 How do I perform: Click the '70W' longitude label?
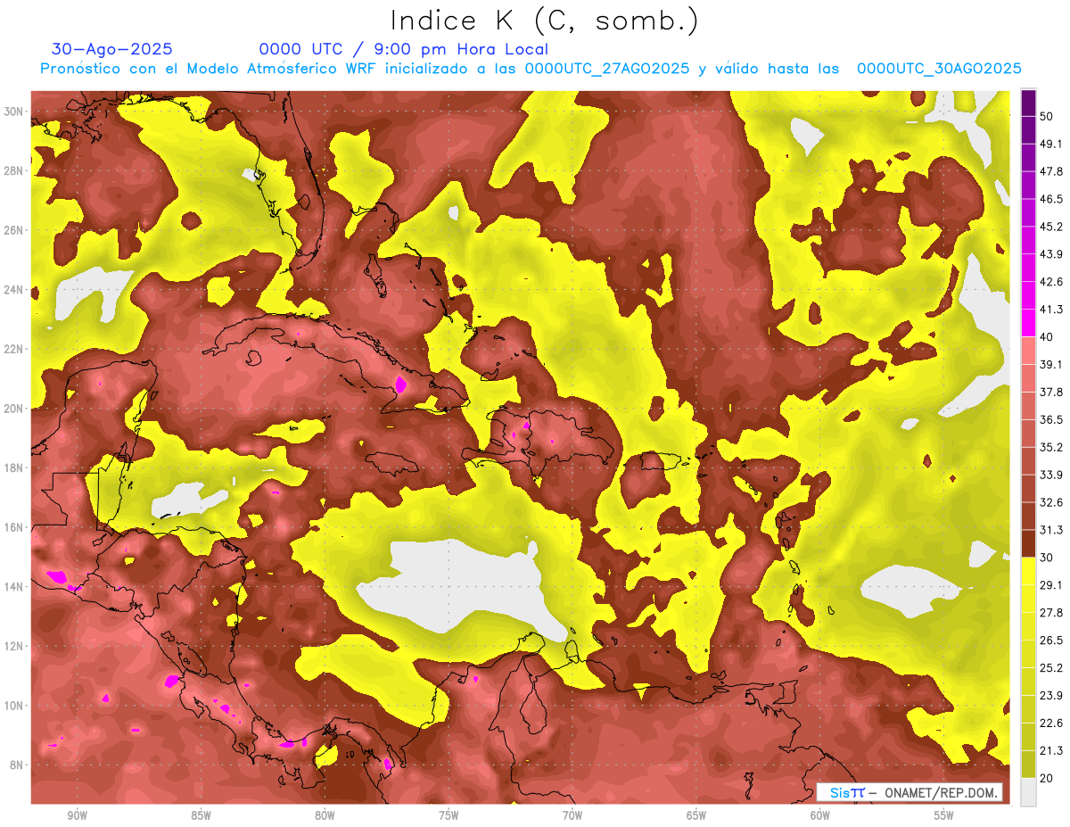coord(572,815)
